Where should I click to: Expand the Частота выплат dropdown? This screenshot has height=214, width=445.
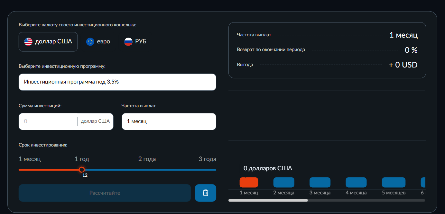tap(169, 121)
